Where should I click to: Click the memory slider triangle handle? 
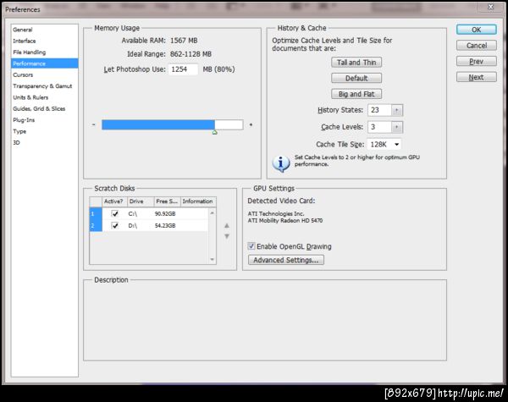(214, 132)
